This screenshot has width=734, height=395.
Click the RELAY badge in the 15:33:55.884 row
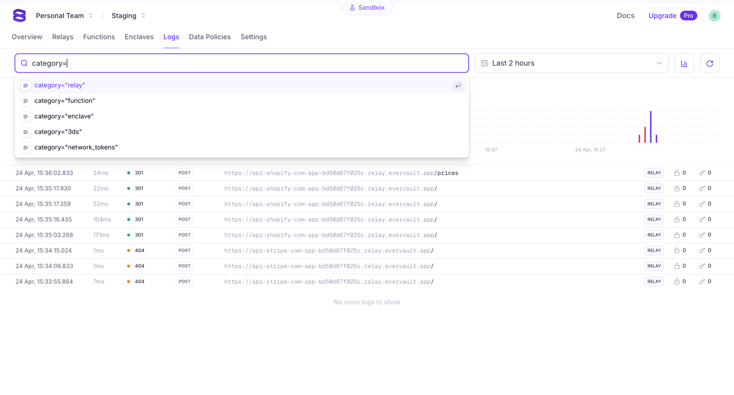pyautogui.click(x=654, y=281)
